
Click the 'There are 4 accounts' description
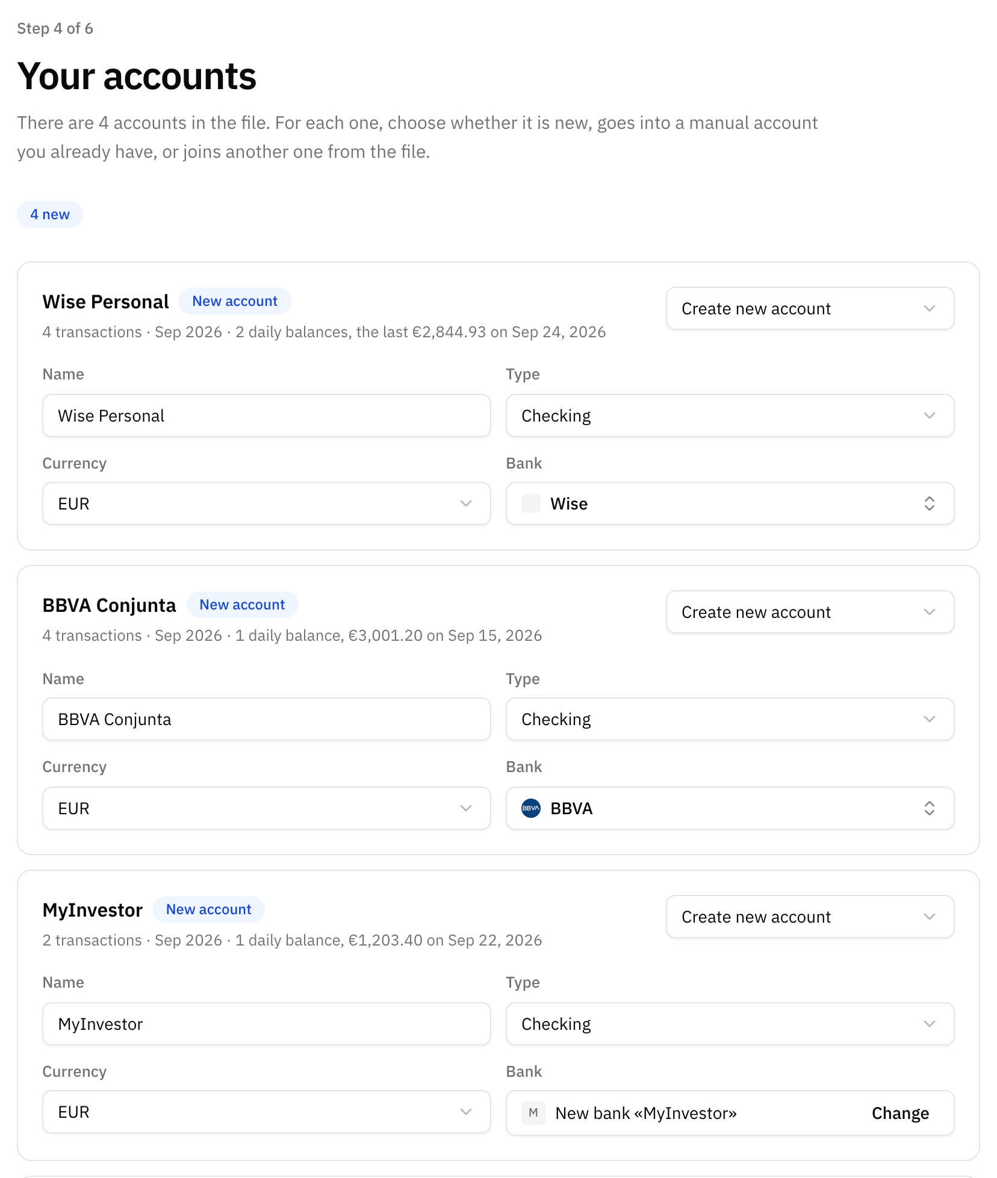[x=417, y=137]
